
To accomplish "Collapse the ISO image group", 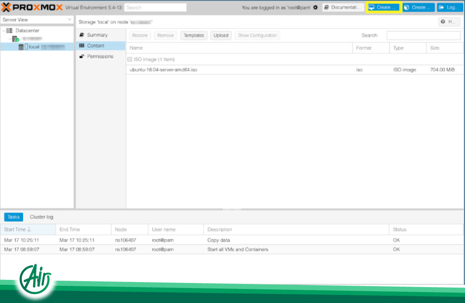I will tap(129, 60).
